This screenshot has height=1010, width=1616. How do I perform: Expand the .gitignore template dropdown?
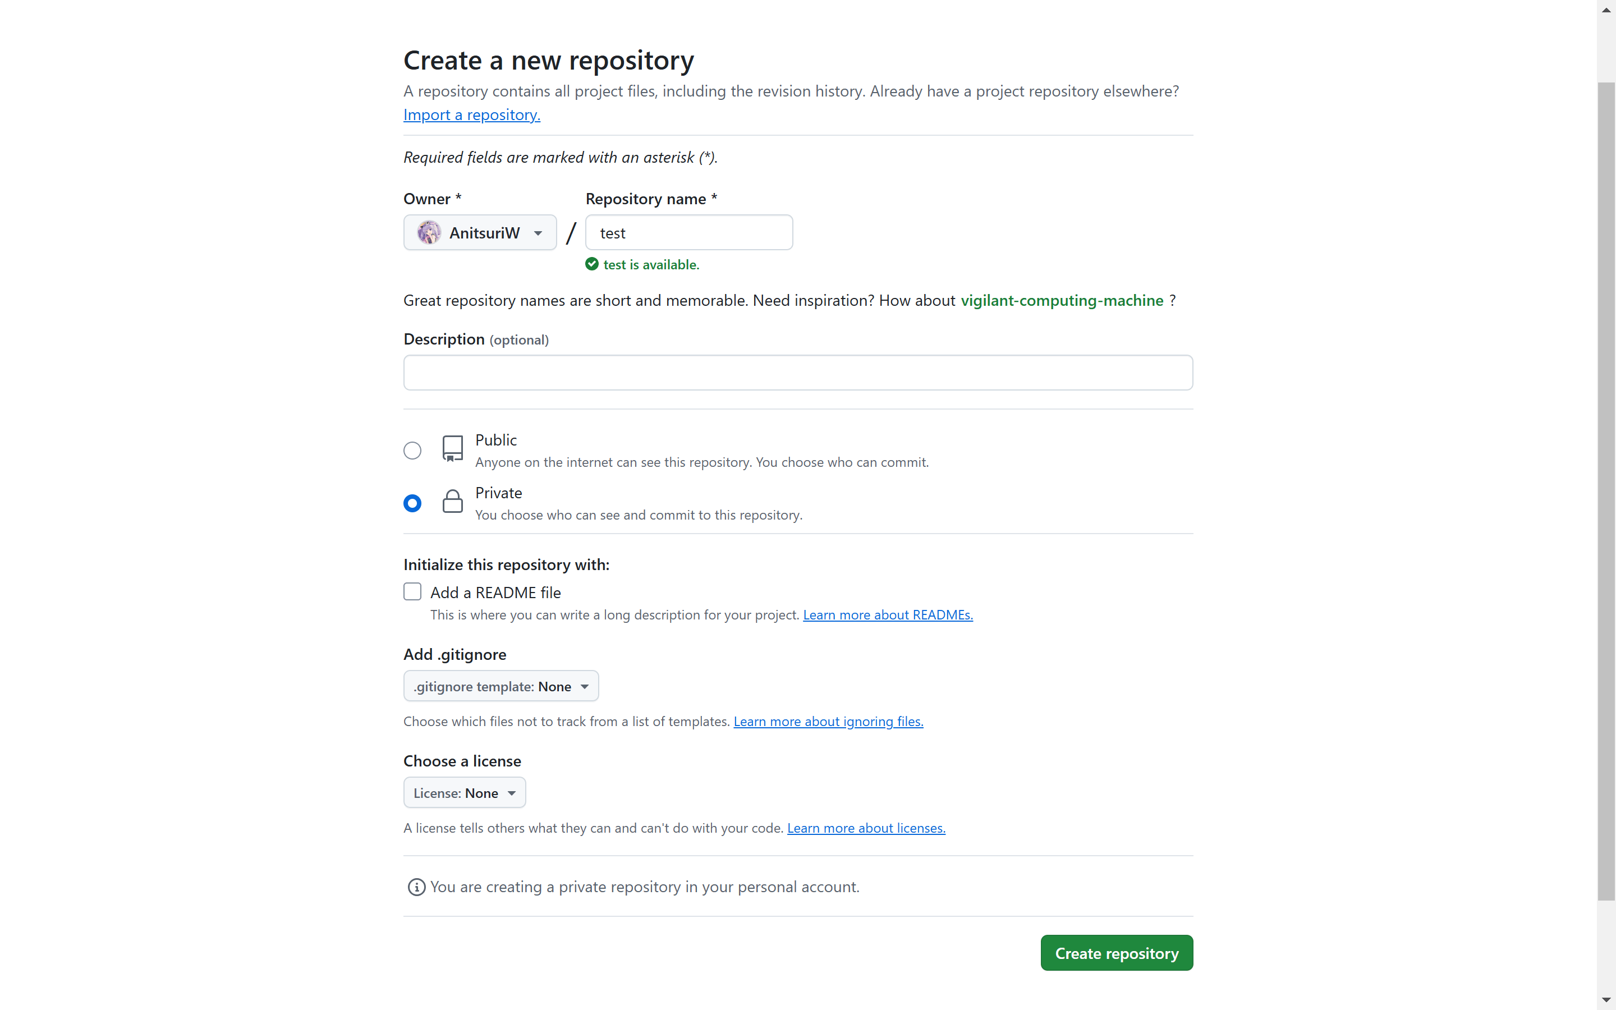pyautogui.click(x=501, y=686)
